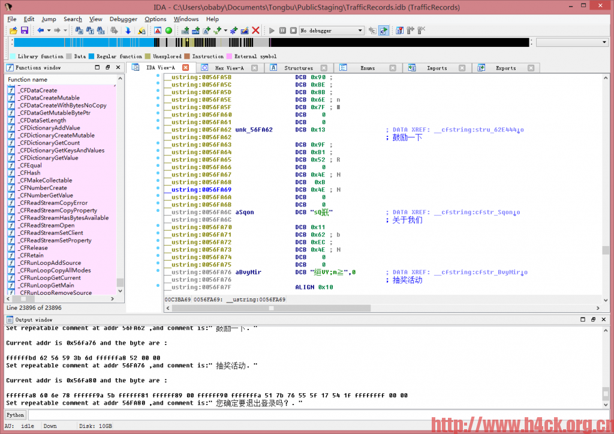Click the External symbol pink legend swatch
Viewport: 614px width, 434px height.
pos(229,56)
